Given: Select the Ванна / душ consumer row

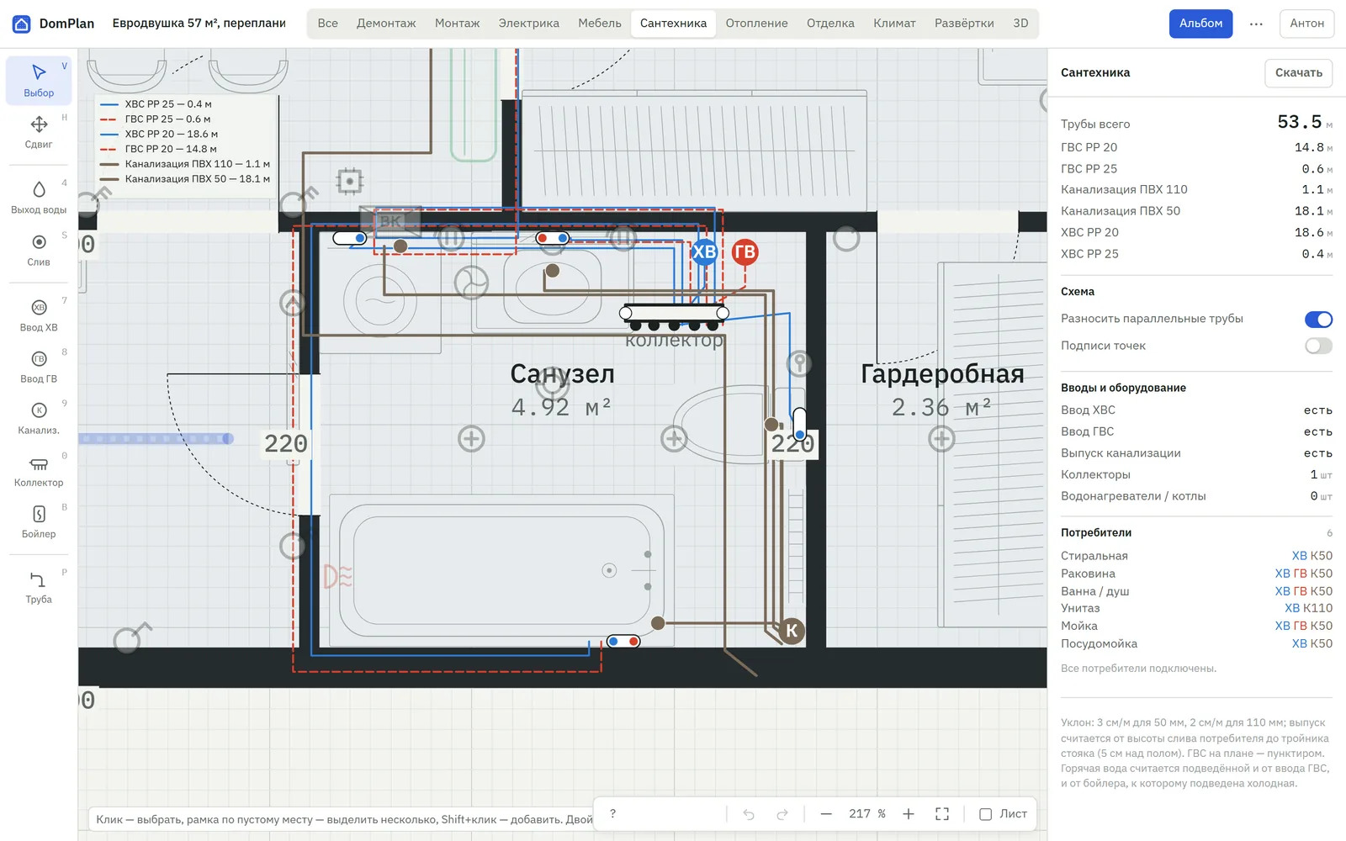Looking at the screenshot, I should point(1196,591).
